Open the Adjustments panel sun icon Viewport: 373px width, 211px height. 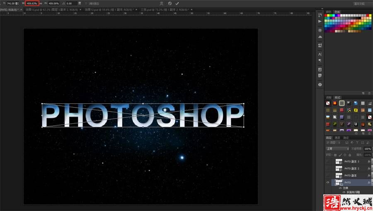tap(320, 30)
